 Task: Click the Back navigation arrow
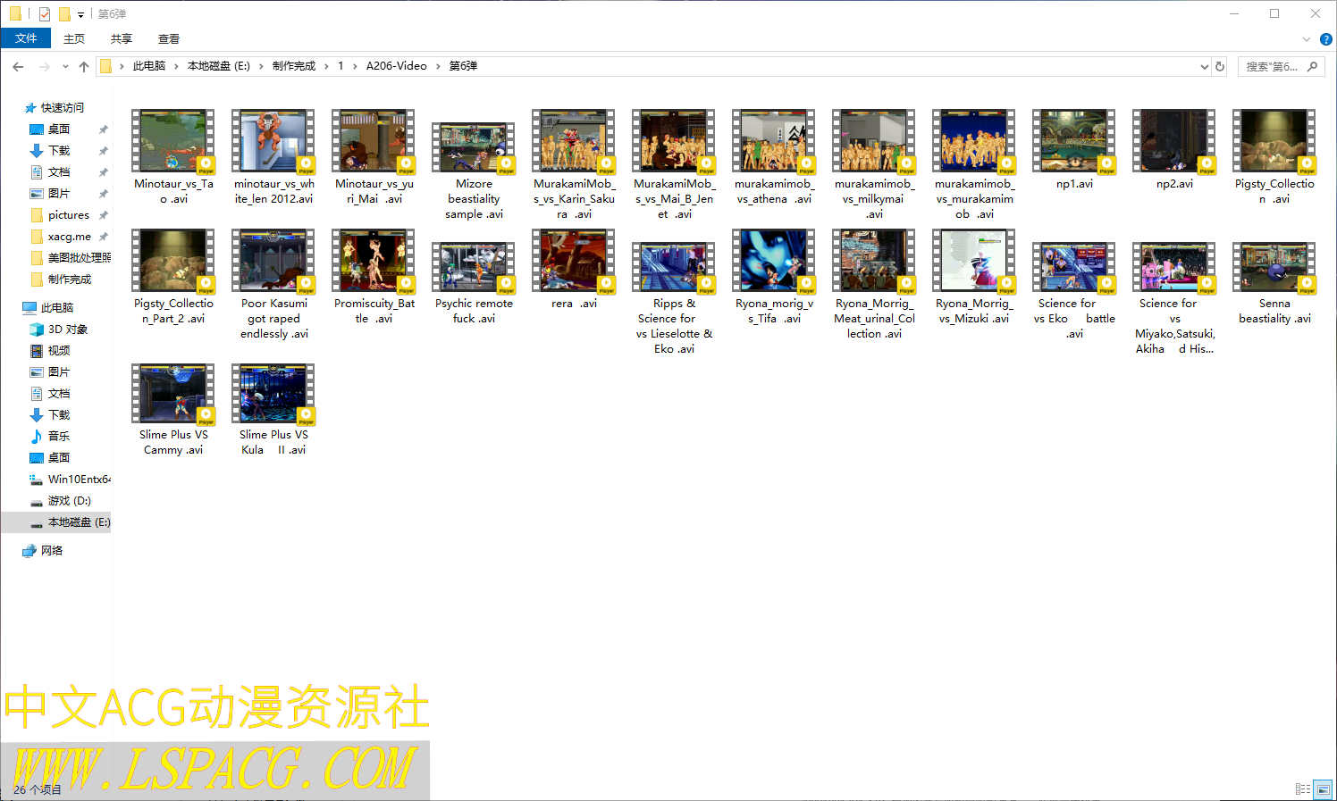point(18,66)
